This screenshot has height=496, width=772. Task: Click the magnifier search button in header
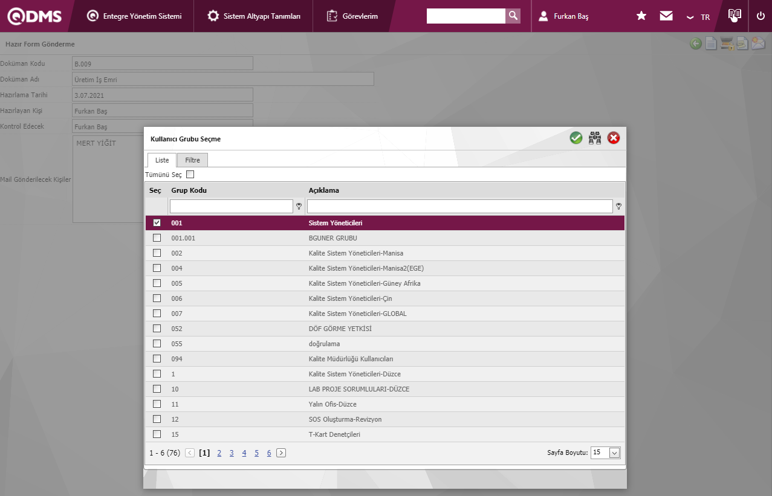(513, 16)
